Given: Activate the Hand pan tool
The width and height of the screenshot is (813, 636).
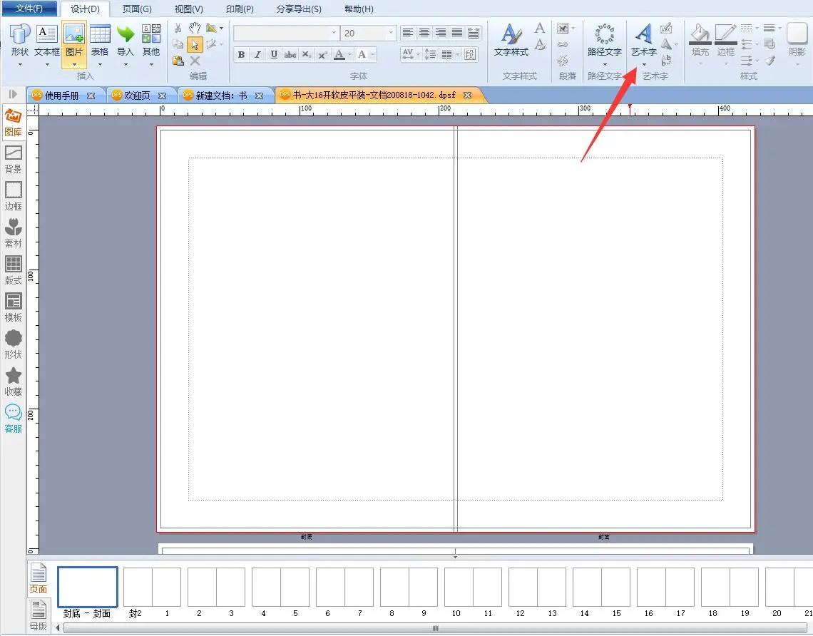Looking at the screenshot, I should [195, 28].
